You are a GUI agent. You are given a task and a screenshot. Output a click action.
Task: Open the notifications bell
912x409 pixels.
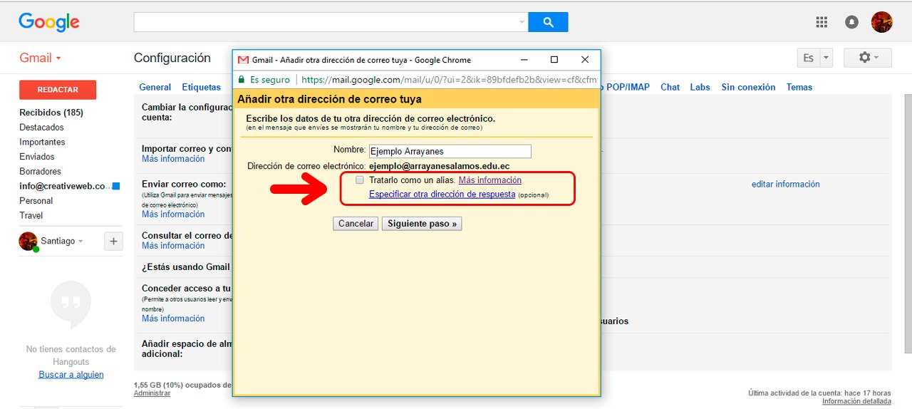click(x=851, y=22)
